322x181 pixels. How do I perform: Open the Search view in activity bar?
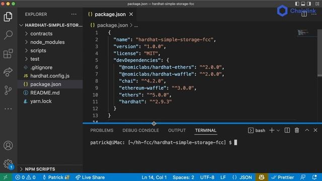(8, 35)
